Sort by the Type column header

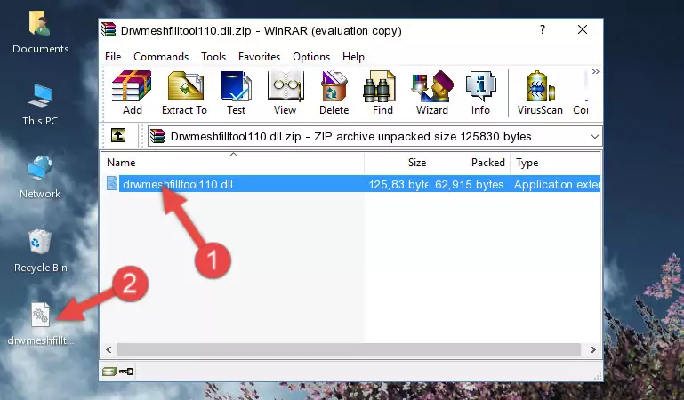(x=555, y=163)
